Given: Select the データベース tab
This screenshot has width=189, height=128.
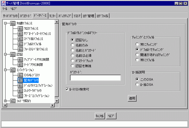Looking at the screenshot, I should coord(40,16).
